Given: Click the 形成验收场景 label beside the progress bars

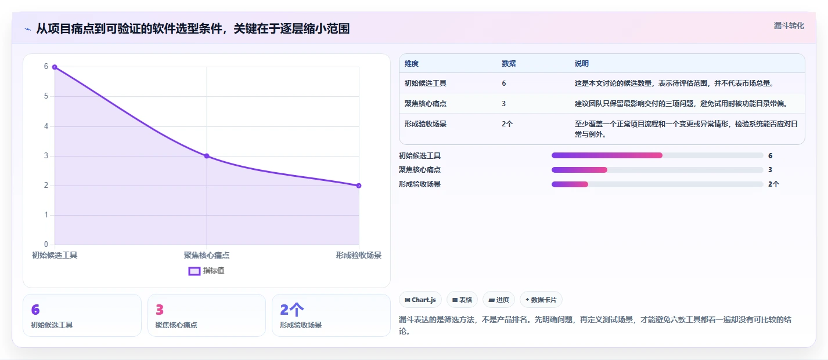Looking at the screenshot, I should pyautogui.click(x=420, y=184).
